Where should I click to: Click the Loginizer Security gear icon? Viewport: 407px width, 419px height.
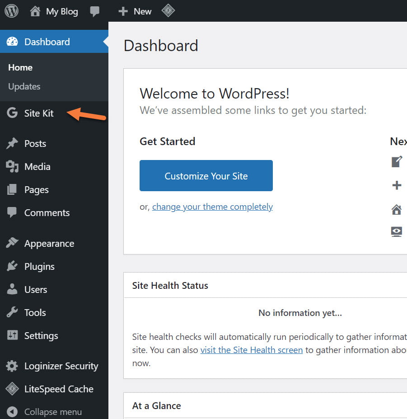click(x=12, y=366)
